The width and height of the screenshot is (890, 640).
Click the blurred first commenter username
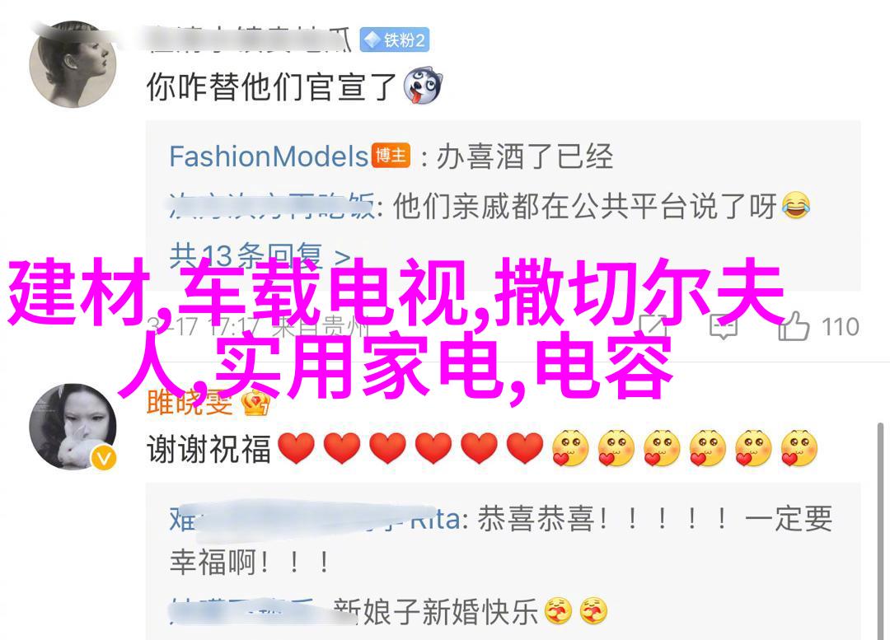pos(250,40)
